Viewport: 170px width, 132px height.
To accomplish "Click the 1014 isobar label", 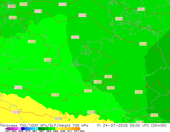I will [x=141, y=9].
